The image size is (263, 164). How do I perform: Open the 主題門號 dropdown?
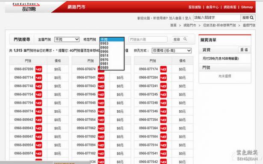pos(67,39)
